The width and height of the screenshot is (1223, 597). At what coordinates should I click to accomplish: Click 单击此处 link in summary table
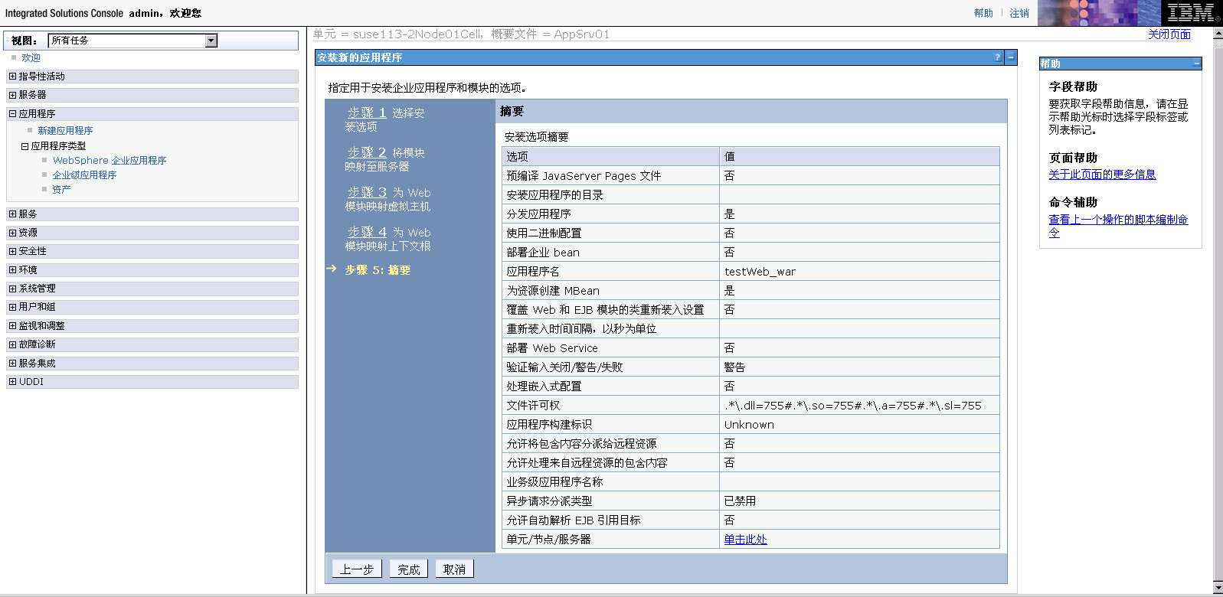pos(745,540)
